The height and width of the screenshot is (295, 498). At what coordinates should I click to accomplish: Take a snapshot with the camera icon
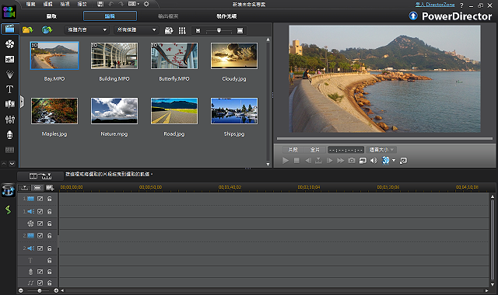(x=351, y=161)
